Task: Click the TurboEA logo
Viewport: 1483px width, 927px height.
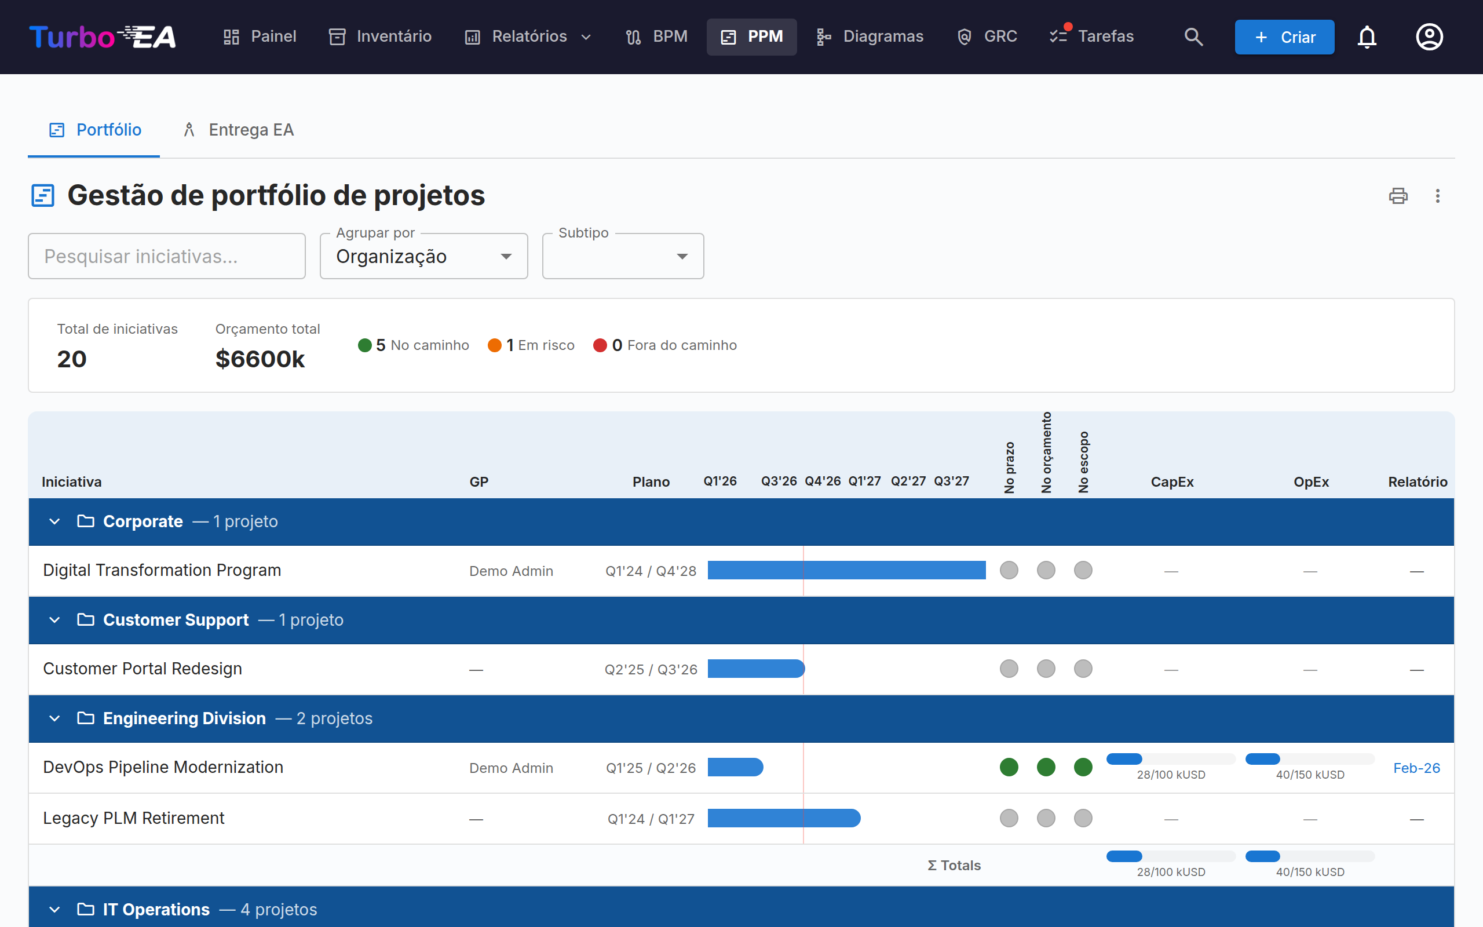Action: [103, 37]
